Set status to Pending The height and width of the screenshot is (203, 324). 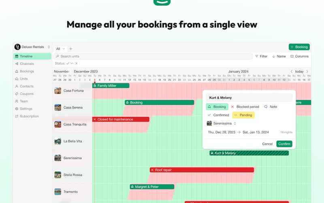click(243, 115)
